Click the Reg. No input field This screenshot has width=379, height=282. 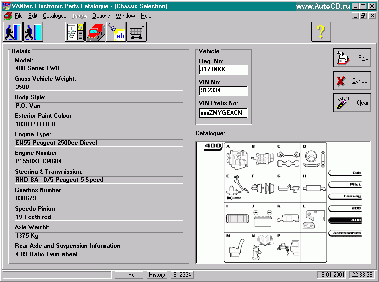[223, 70]
